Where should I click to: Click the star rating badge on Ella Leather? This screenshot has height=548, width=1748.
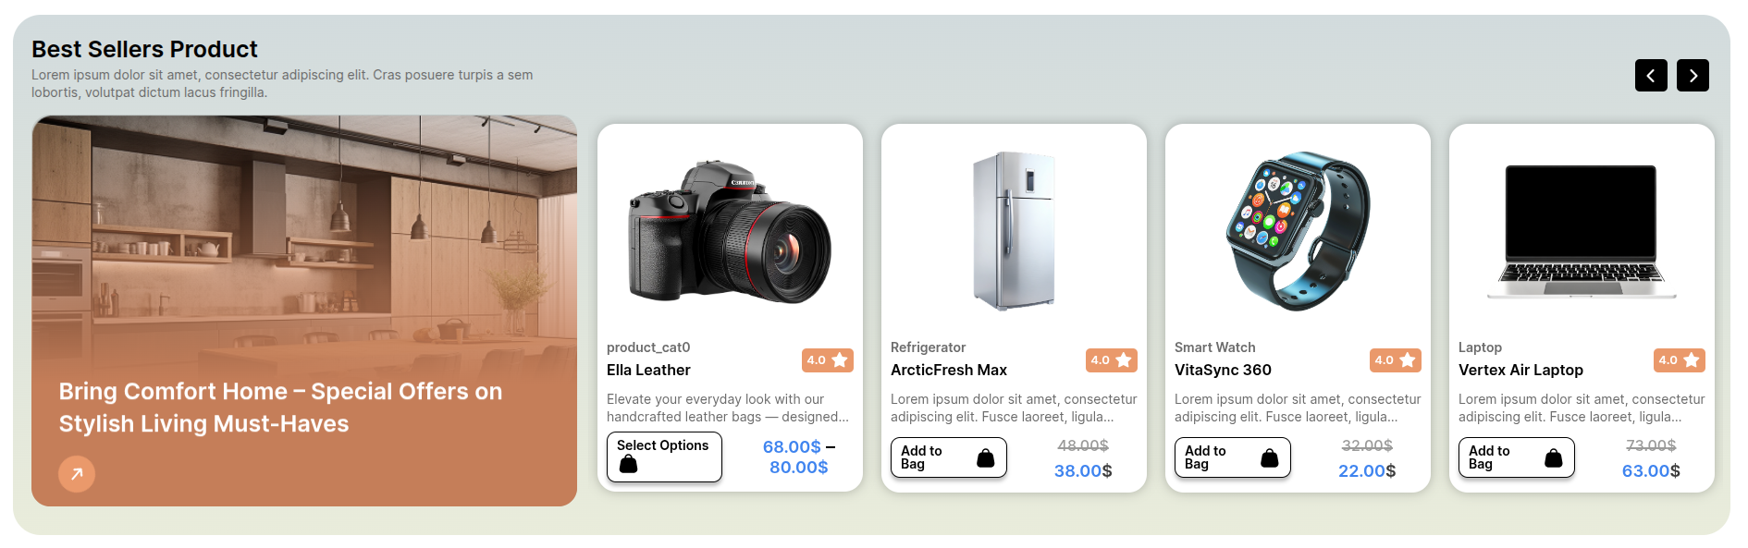[x=827, y=360]
